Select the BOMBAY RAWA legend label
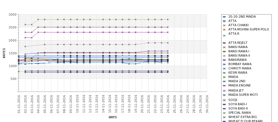278x122 pixels. [240, 64]
